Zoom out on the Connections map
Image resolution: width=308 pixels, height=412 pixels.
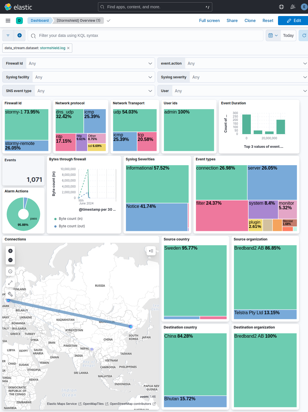coord(10,260)
